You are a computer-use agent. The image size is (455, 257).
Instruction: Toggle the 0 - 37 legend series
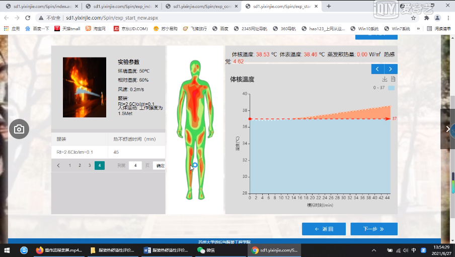(x=391, y=88)
